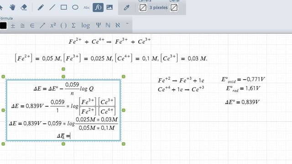Select the hand pan tool
The image size is (292, 164).
click(x=12, y=8)
